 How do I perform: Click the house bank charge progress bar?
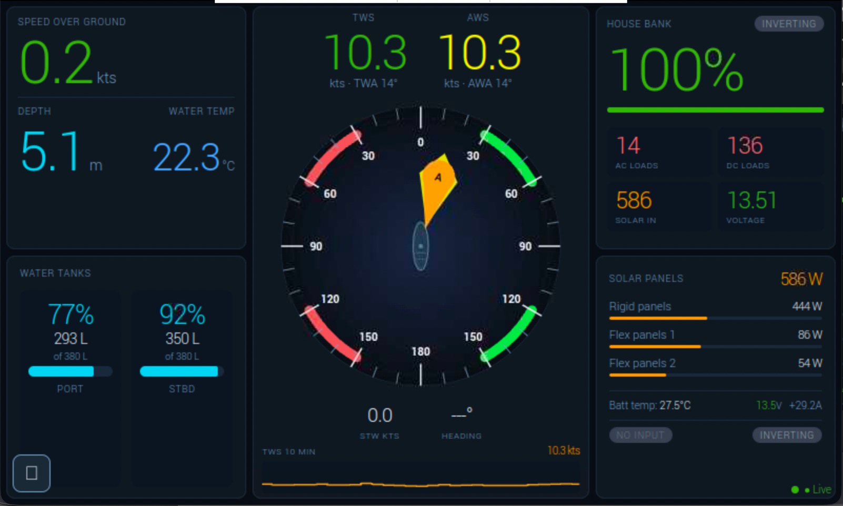(x=715, y=110)
